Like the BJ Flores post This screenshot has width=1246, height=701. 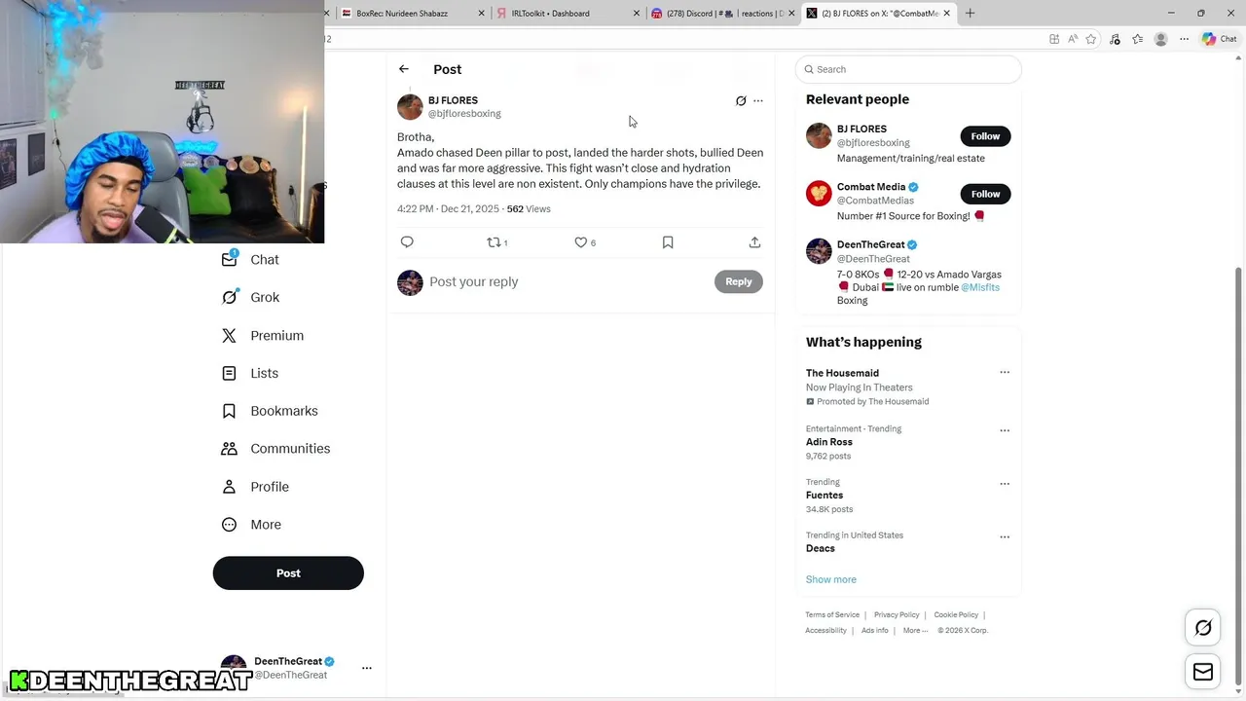(581, 242)
